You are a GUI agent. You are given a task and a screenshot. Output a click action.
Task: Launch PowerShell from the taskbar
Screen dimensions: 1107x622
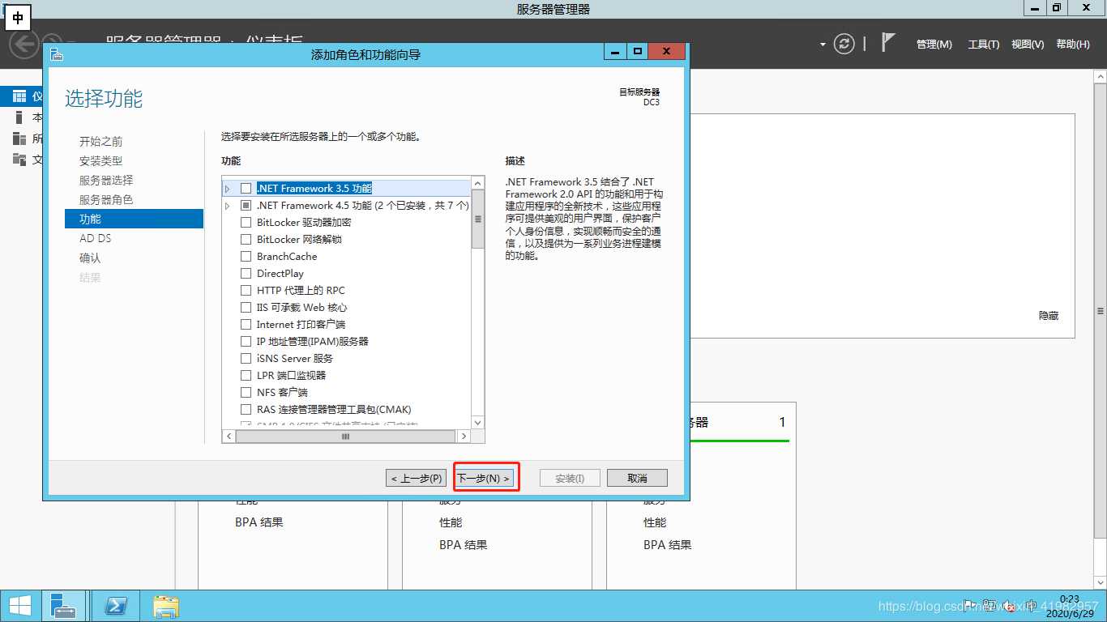pyautogui.click(x=116, y=606)
